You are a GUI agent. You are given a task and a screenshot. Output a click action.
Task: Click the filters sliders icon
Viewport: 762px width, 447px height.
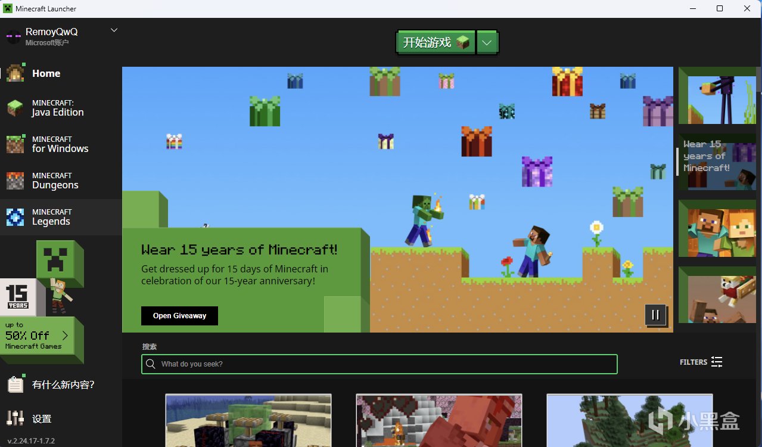717,362
